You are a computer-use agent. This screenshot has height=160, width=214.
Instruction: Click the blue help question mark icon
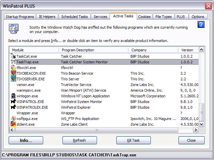point(201,24)
